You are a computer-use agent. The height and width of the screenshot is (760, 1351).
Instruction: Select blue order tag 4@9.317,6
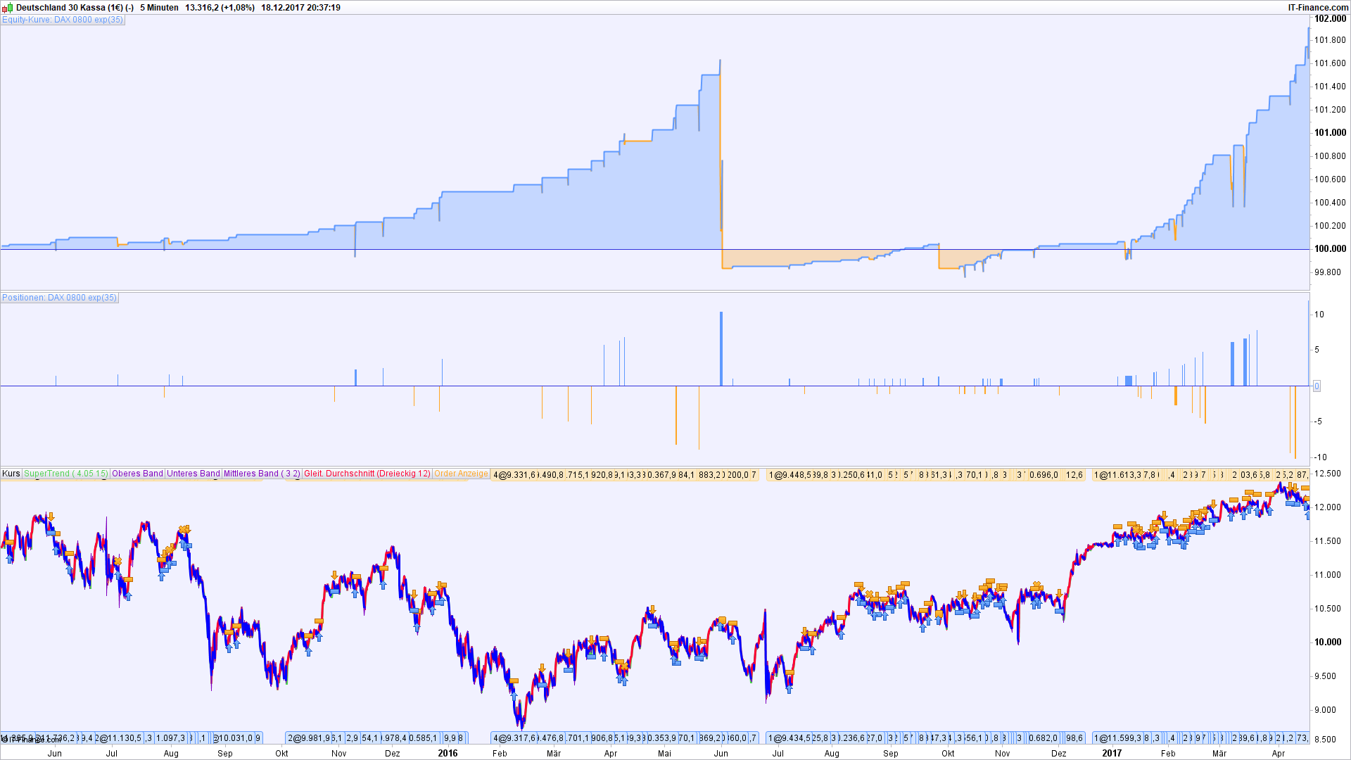coord(514,738)
